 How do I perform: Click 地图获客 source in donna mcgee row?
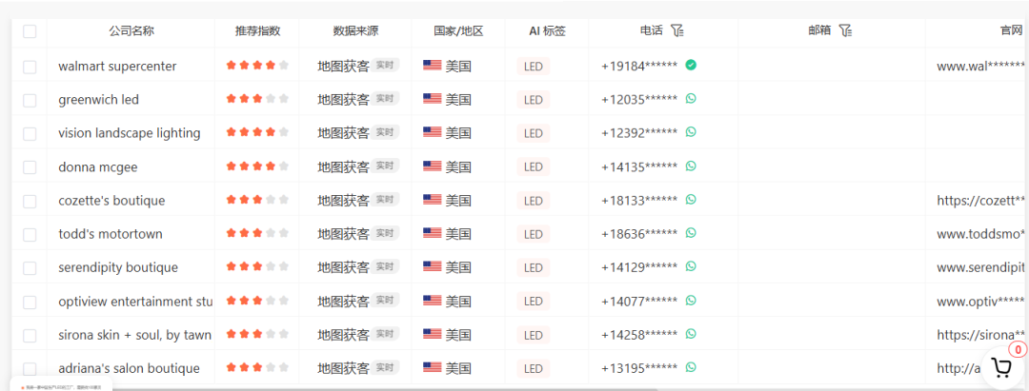pos(343,167)
